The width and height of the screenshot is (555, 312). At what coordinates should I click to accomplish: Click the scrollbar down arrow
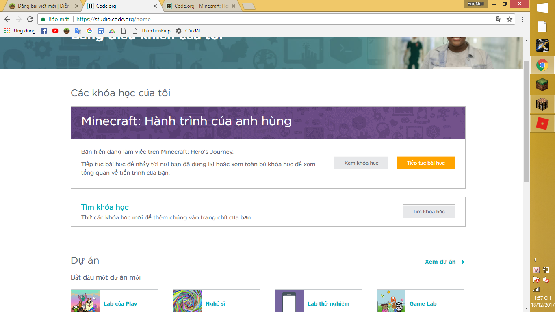pos(526,309)
